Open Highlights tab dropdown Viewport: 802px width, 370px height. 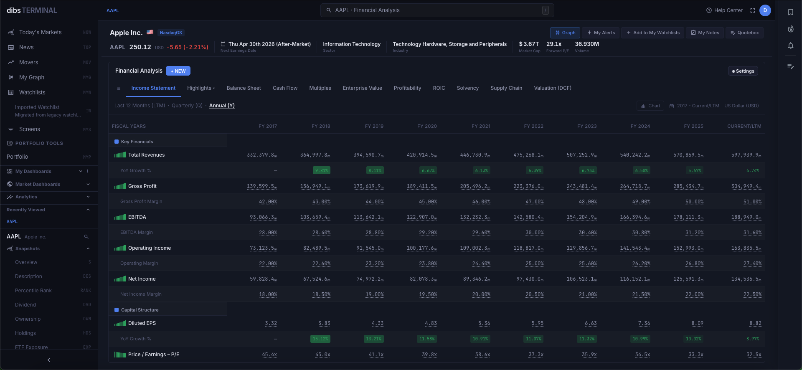tap(201, 88)
